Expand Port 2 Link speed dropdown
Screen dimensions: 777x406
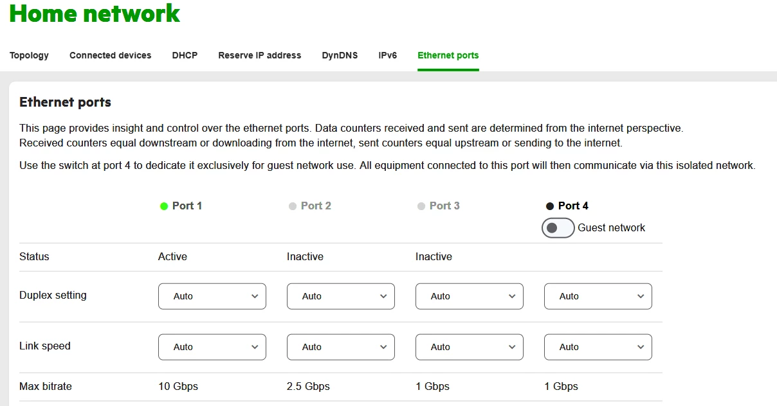tap(340, 347)
